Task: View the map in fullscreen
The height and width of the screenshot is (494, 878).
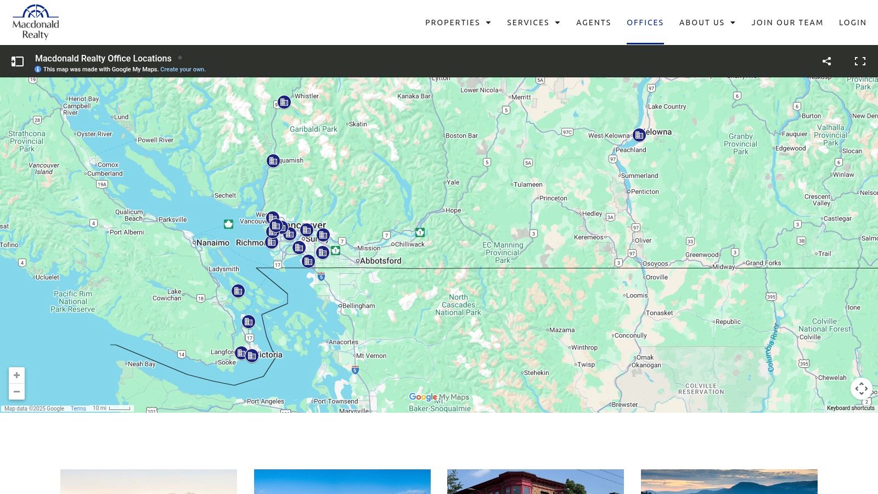Action: click(x=860, y=61)
